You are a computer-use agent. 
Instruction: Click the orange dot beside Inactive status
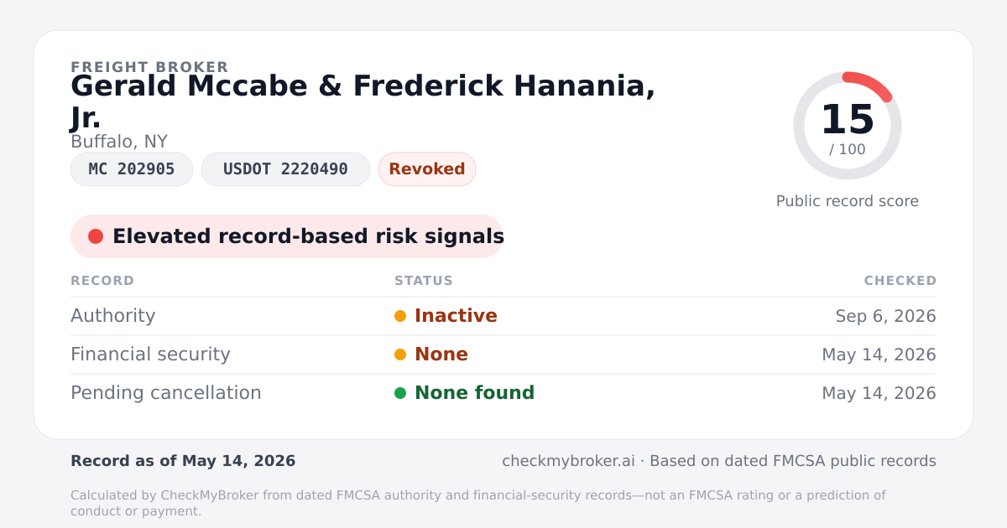click(x=400, y=316)
